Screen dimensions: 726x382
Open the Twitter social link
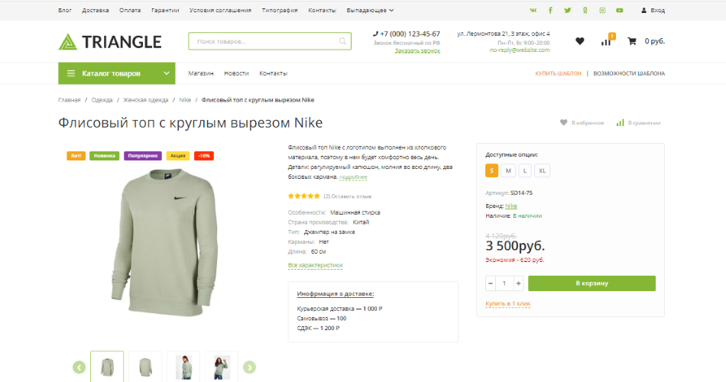567,11
